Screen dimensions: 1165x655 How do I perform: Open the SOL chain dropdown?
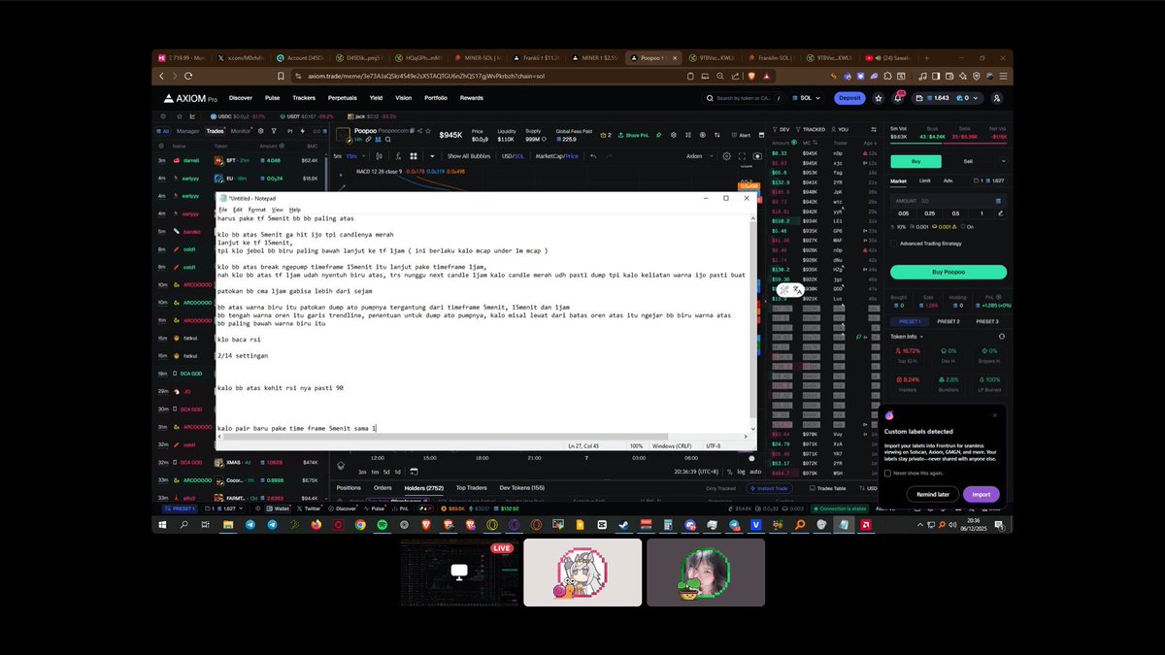(809, 98)
